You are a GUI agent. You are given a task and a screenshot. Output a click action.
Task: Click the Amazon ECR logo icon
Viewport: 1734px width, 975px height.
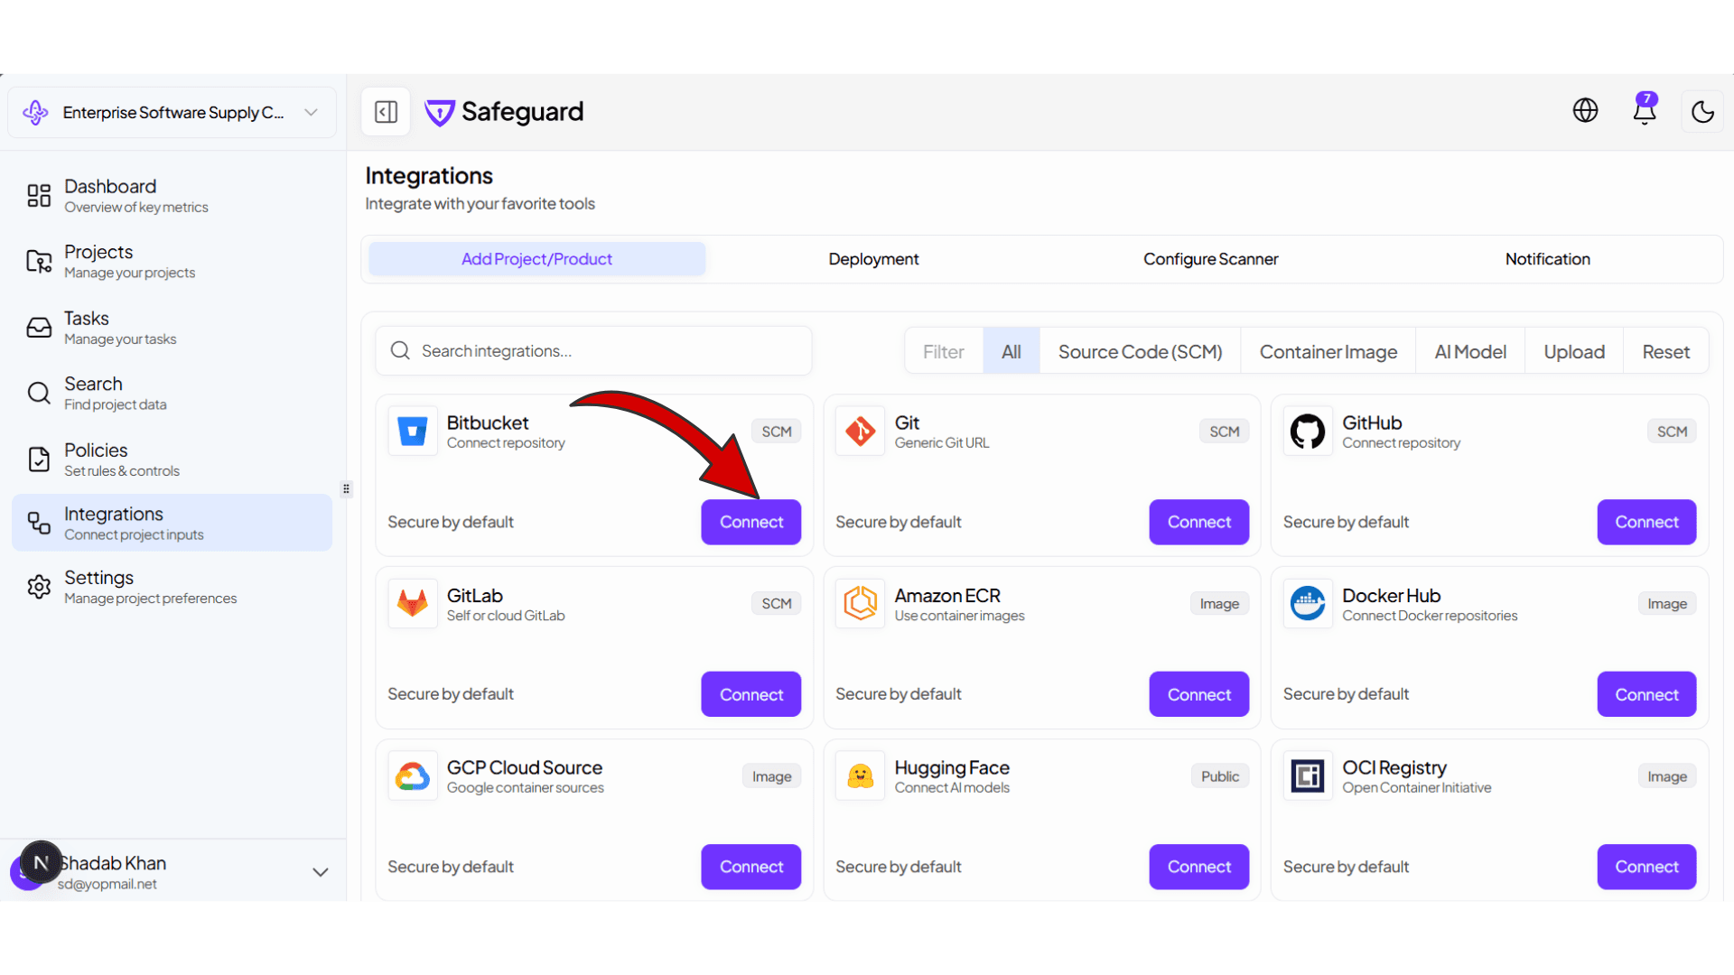point(860,604)
